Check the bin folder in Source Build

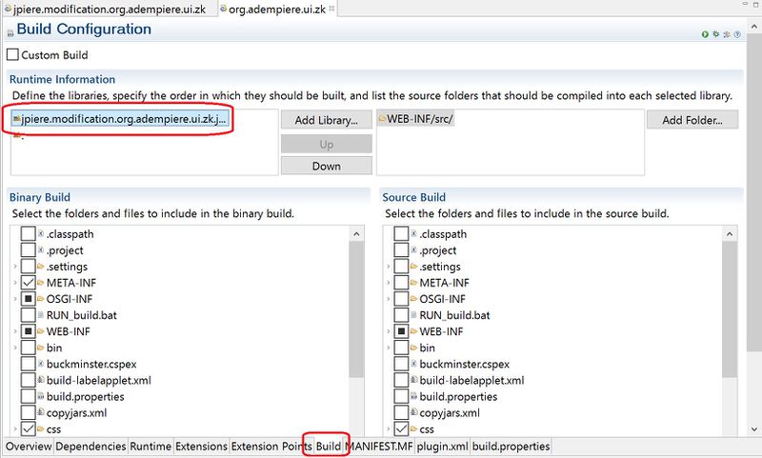[x=401, y=348]
